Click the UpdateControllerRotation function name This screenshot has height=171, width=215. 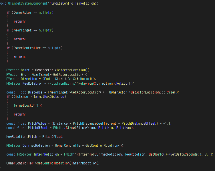click(73, 3)
